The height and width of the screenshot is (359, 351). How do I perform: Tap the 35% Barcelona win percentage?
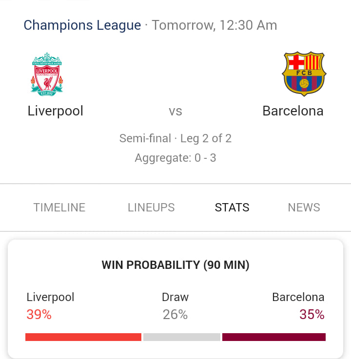point(312,314)
